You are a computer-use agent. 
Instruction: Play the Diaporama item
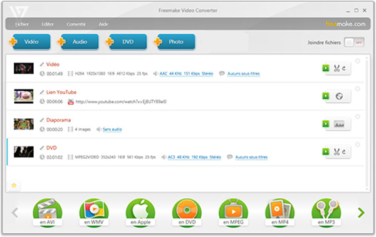[x=326, y=124]
